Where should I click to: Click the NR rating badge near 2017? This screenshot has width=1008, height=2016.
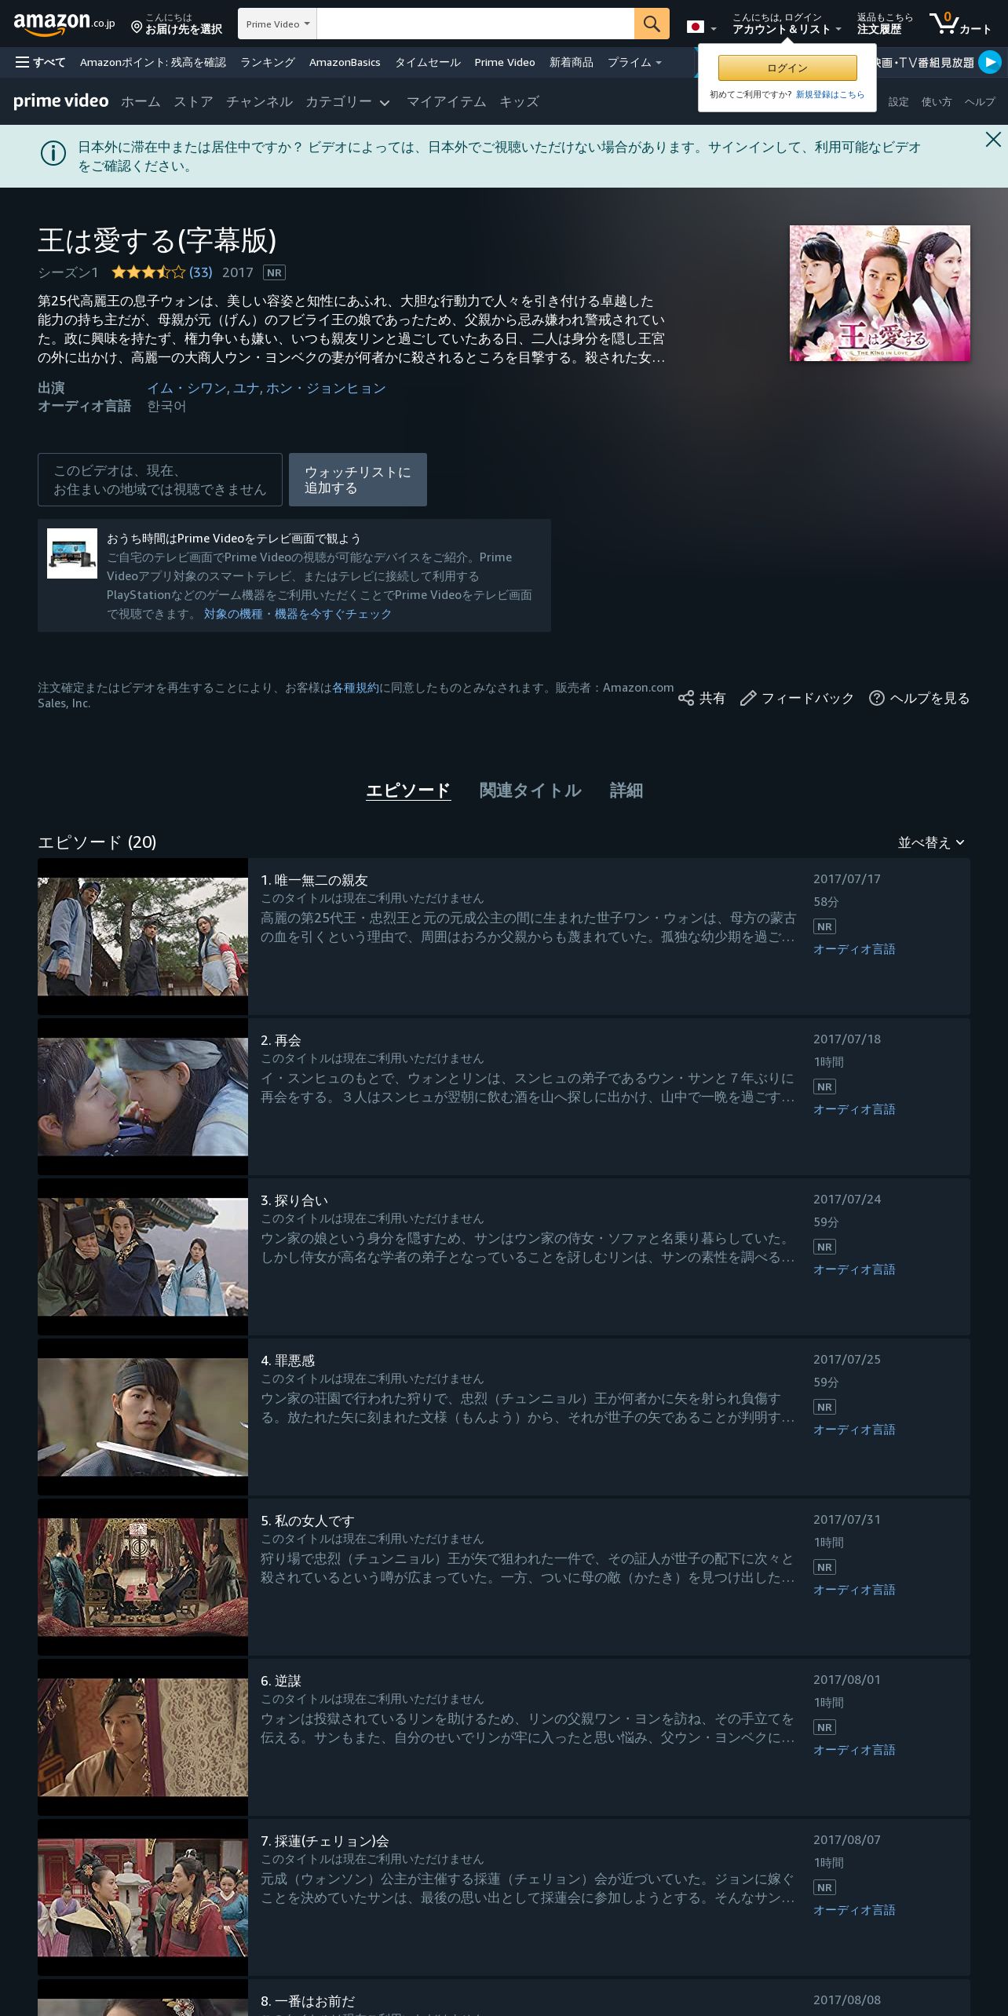pos(274,272)
